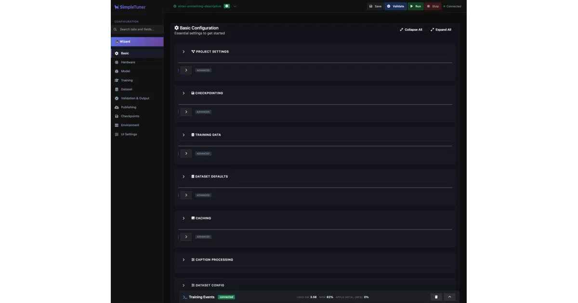Open the UI Settings tab
Image resolution: width=578 pixels, height=303 pixels.
pos(137,134)
